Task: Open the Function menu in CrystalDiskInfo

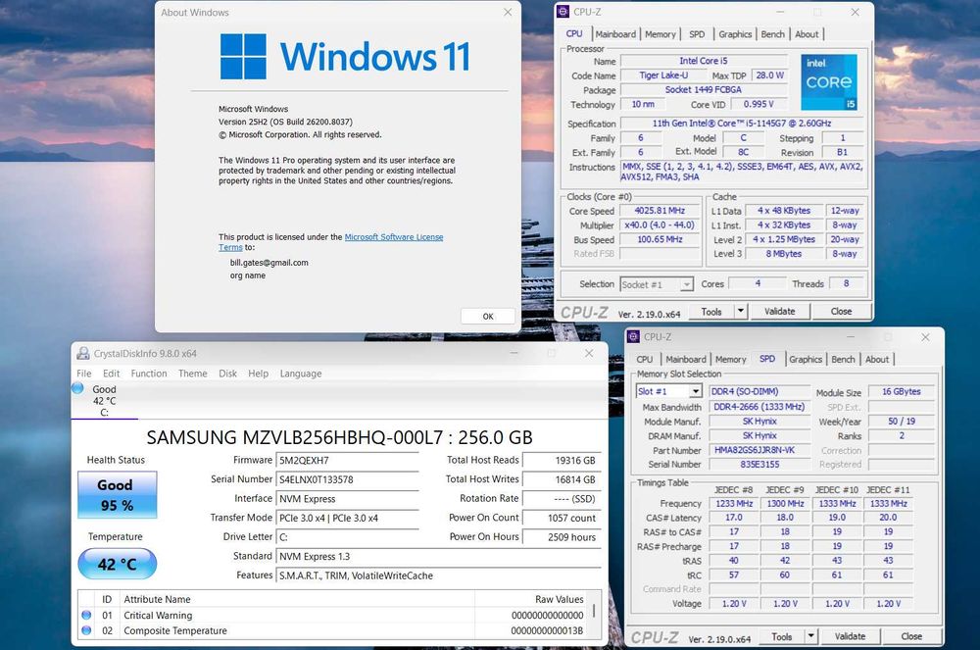Action: (149, 374)
